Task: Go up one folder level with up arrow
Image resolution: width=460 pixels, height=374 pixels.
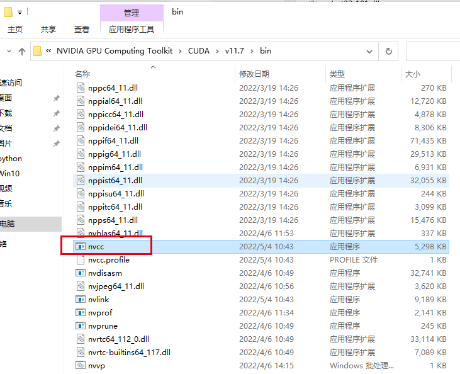Action: [21, 52]
